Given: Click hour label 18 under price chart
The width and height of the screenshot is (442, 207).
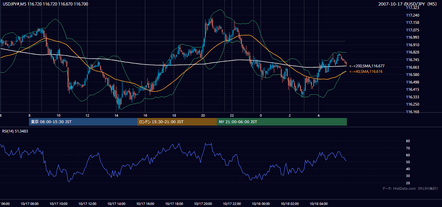Looking at the screenshot, I should pyautogui.click(x=174, y=115).
